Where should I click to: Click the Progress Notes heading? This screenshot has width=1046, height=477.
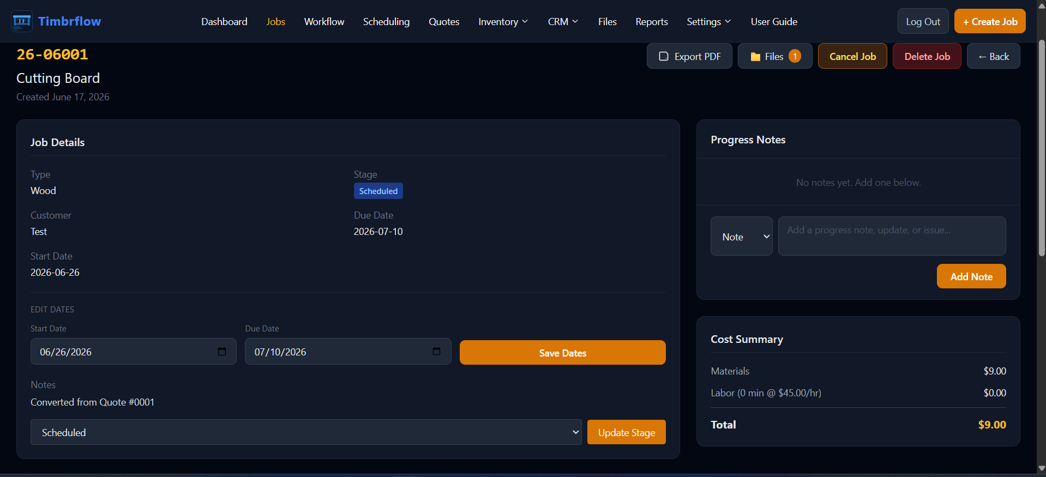coord(748,140)
